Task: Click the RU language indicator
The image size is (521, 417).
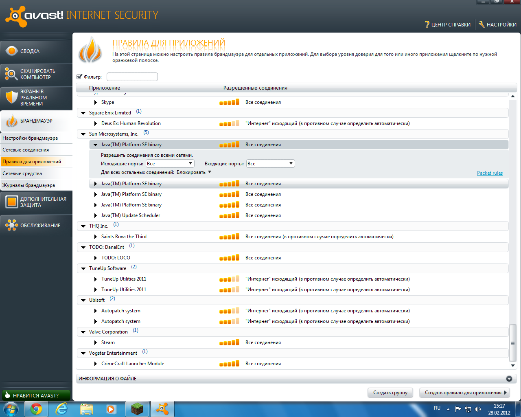Action: point(437,408)
